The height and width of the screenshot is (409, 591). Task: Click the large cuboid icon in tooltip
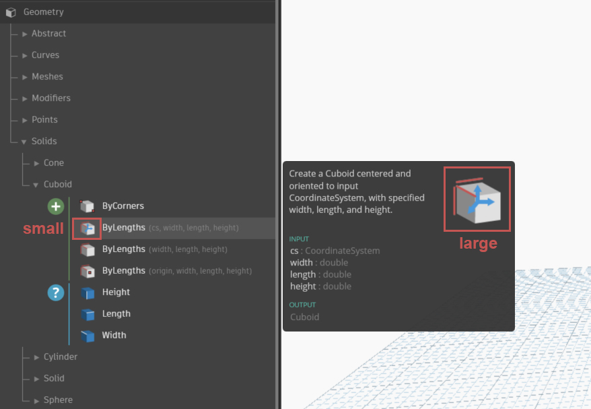477,199
